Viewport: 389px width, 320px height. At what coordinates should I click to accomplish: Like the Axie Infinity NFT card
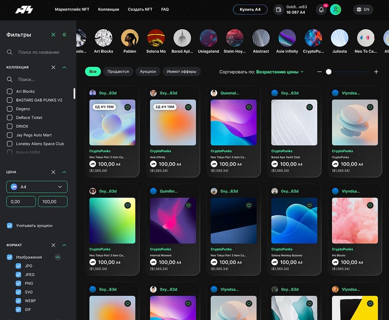pyautogui.click(x=188, y=107)
